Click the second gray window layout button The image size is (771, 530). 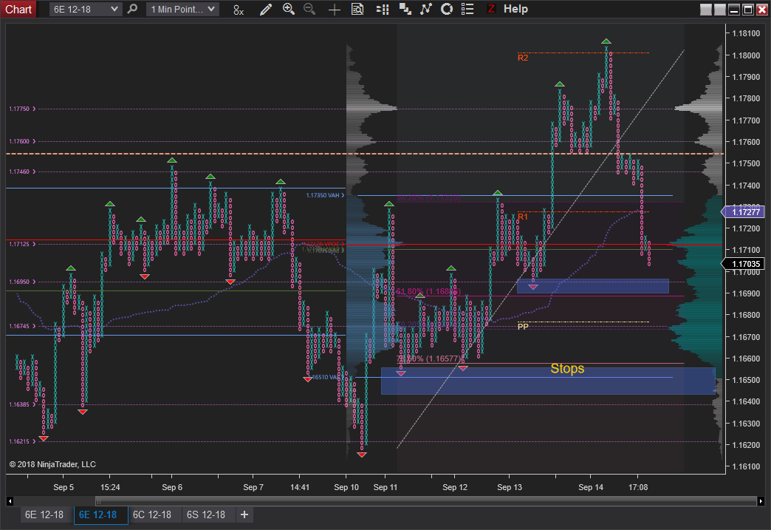tap(720, 10)
